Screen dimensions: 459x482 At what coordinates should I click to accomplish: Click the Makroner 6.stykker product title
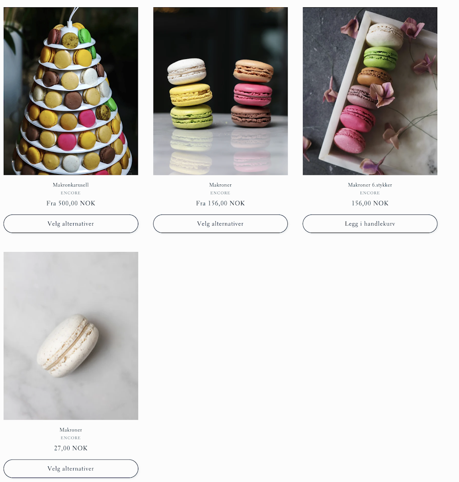(x=370, y=185)
